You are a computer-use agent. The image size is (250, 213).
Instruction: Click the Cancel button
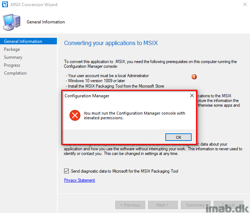[x=228, y=205]
